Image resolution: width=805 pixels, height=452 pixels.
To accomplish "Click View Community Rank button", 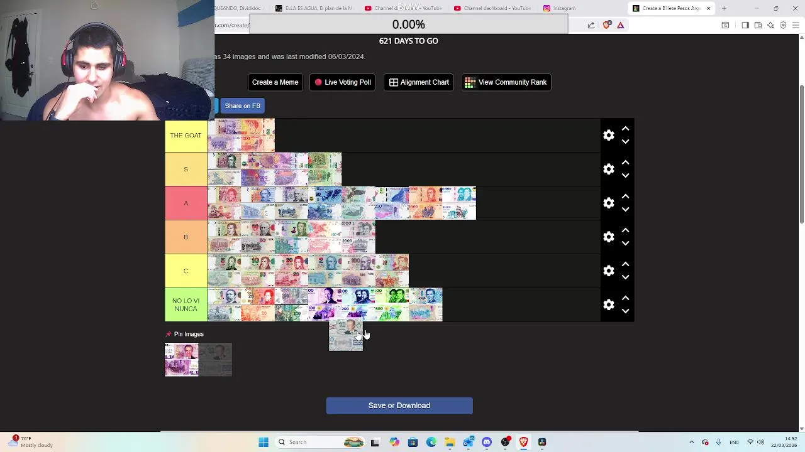I will point(506,82).
